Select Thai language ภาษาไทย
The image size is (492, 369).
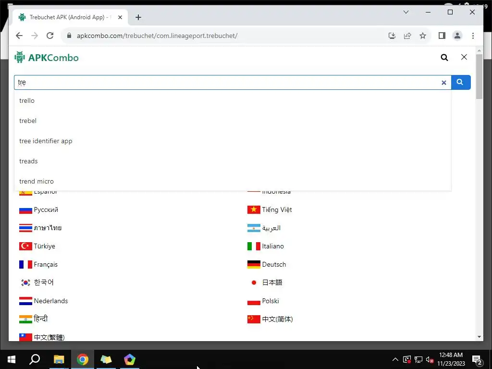tap(40, 228)
